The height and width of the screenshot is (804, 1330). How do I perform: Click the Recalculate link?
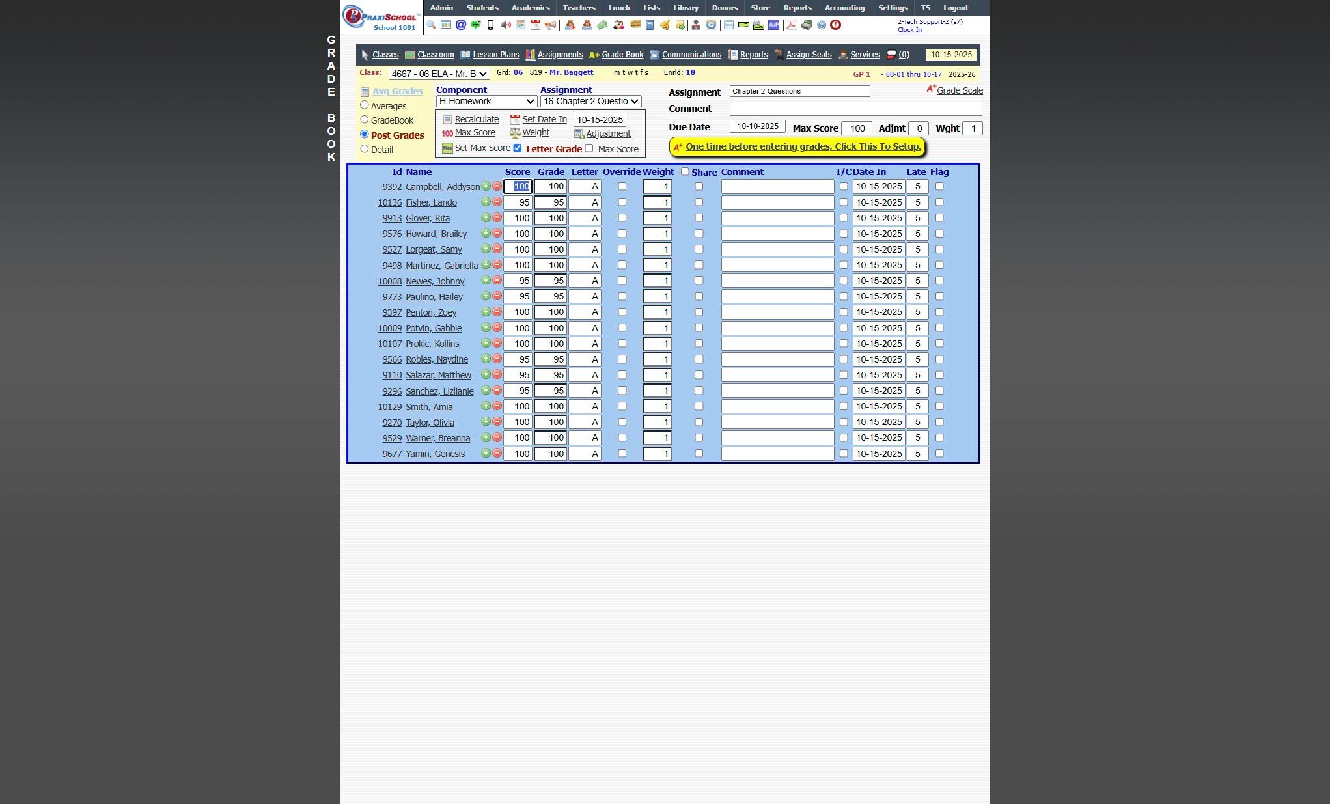pos(477,119)
